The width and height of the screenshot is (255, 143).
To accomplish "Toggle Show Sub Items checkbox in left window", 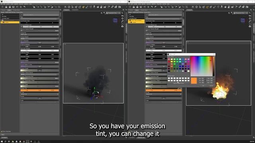I will [x=2, y=131].
